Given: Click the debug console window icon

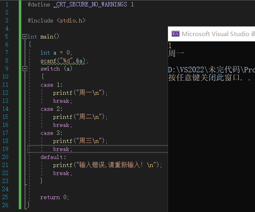Looking at the screenshot, I should pyautogui.click(x=176, y=34).
